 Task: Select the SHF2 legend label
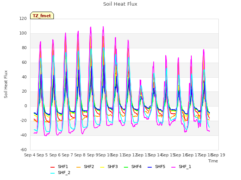click(x=89, y=166)
